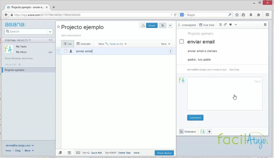274x158 pixels.
Task: Check off enviar email in task list
Action: (65, 51)
